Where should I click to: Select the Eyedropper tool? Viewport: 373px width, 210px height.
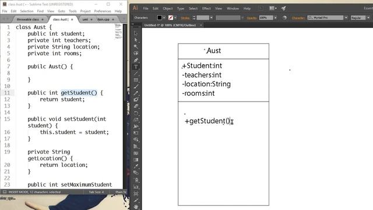pyautogui.click(x=136, y=166)
